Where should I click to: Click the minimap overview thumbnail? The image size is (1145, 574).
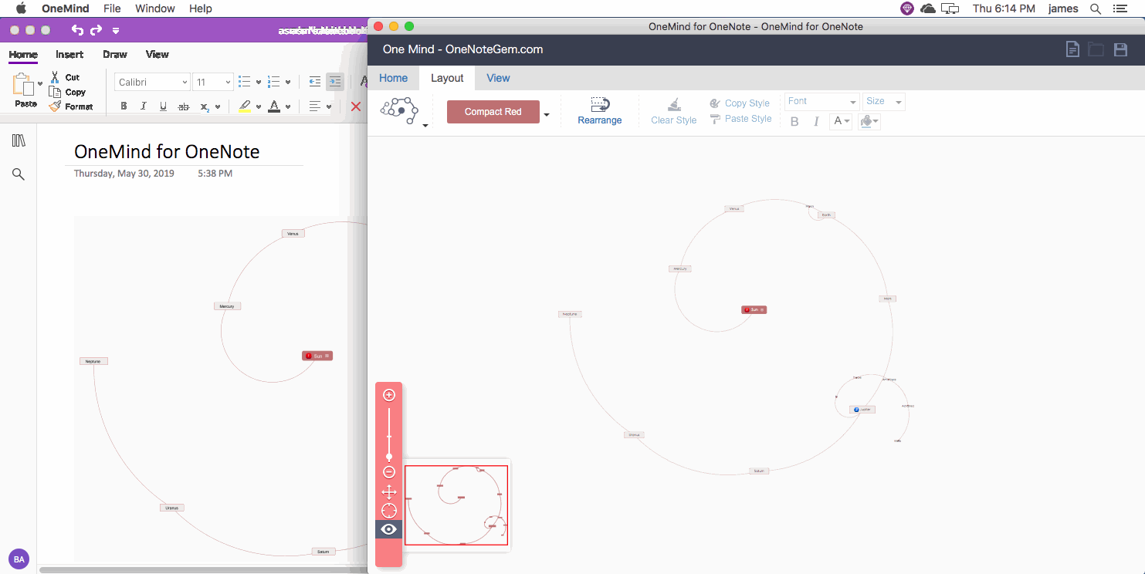click(x=456, y=505)
